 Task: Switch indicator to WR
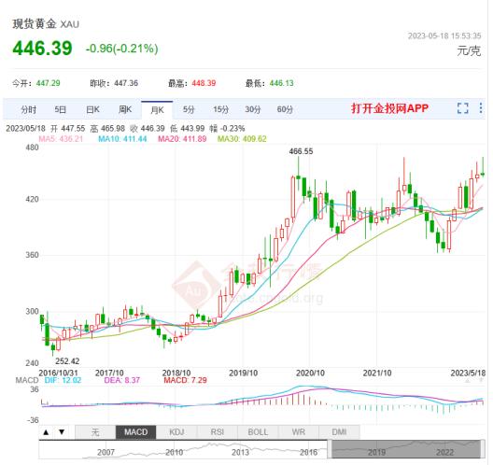[x=299, y=432]
